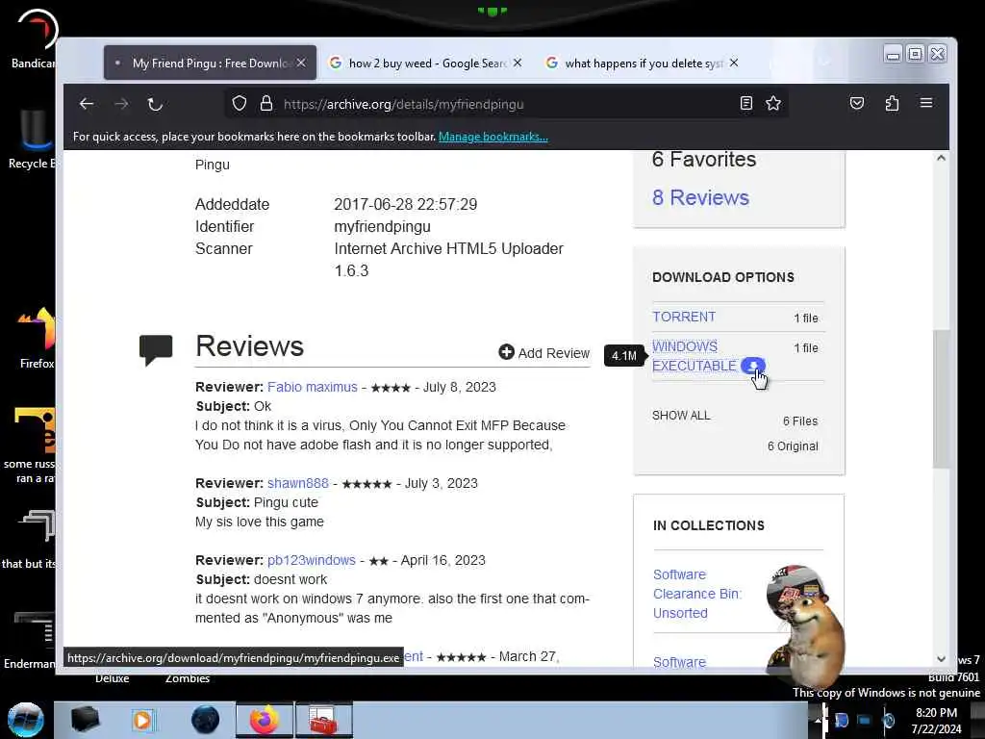The width and height of the screenshot is (985, 739).
Task: Open the black box taskbar icon
Action: [85, 720]
